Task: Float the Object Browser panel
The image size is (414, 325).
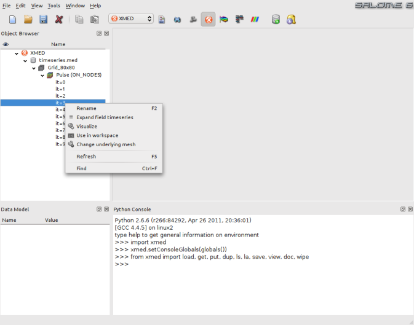Action: click(x=99, y=33)
